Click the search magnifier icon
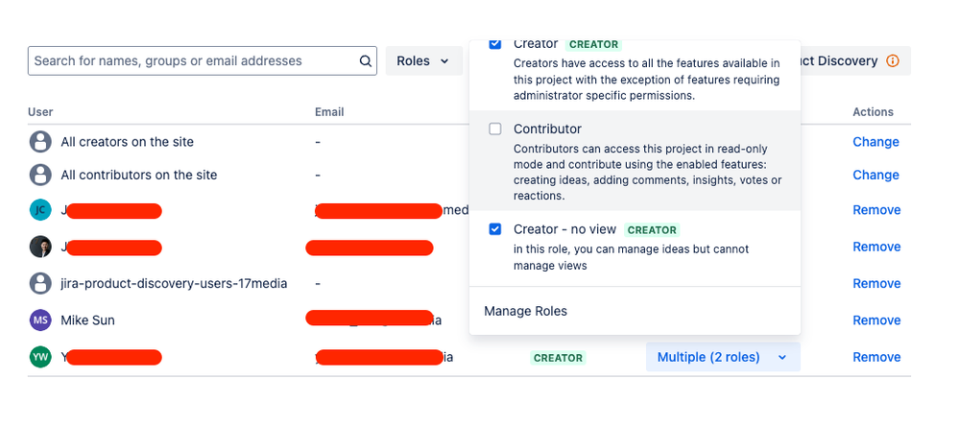This screenshot has height=425, width=959. (x=365, y=61)
